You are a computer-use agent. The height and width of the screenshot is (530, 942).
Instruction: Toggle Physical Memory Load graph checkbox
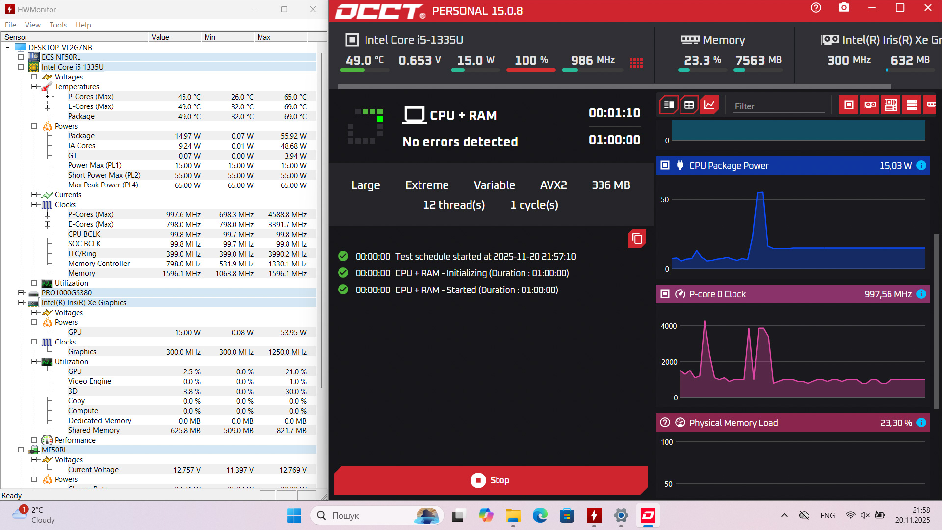click(x=665, y=423)
